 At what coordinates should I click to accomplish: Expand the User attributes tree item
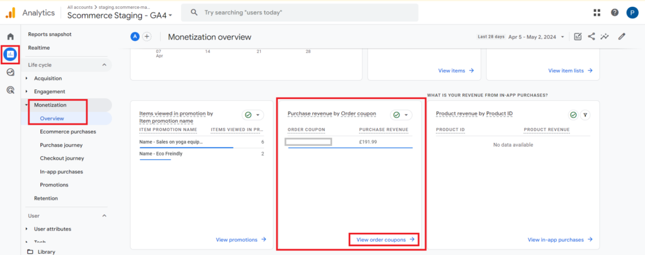tap(26, 229)
